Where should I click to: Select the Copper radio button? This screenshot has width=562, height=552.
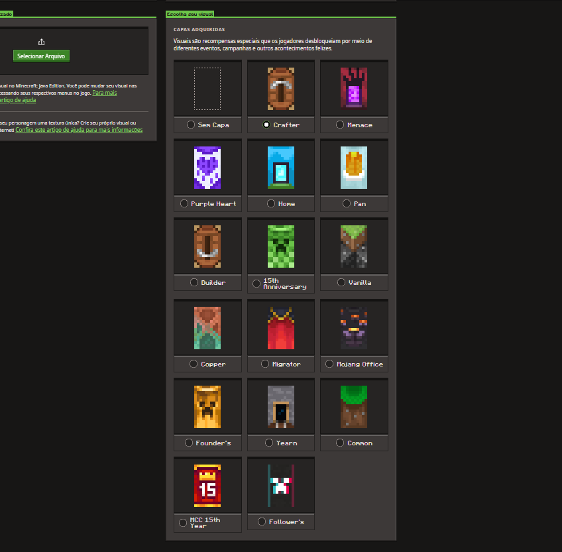[x=194, y=364]
